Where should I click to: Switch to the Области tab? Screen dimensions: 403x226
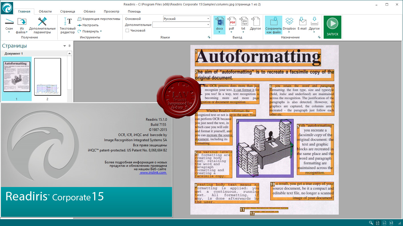pyautogui.click(x=45, y=11)
